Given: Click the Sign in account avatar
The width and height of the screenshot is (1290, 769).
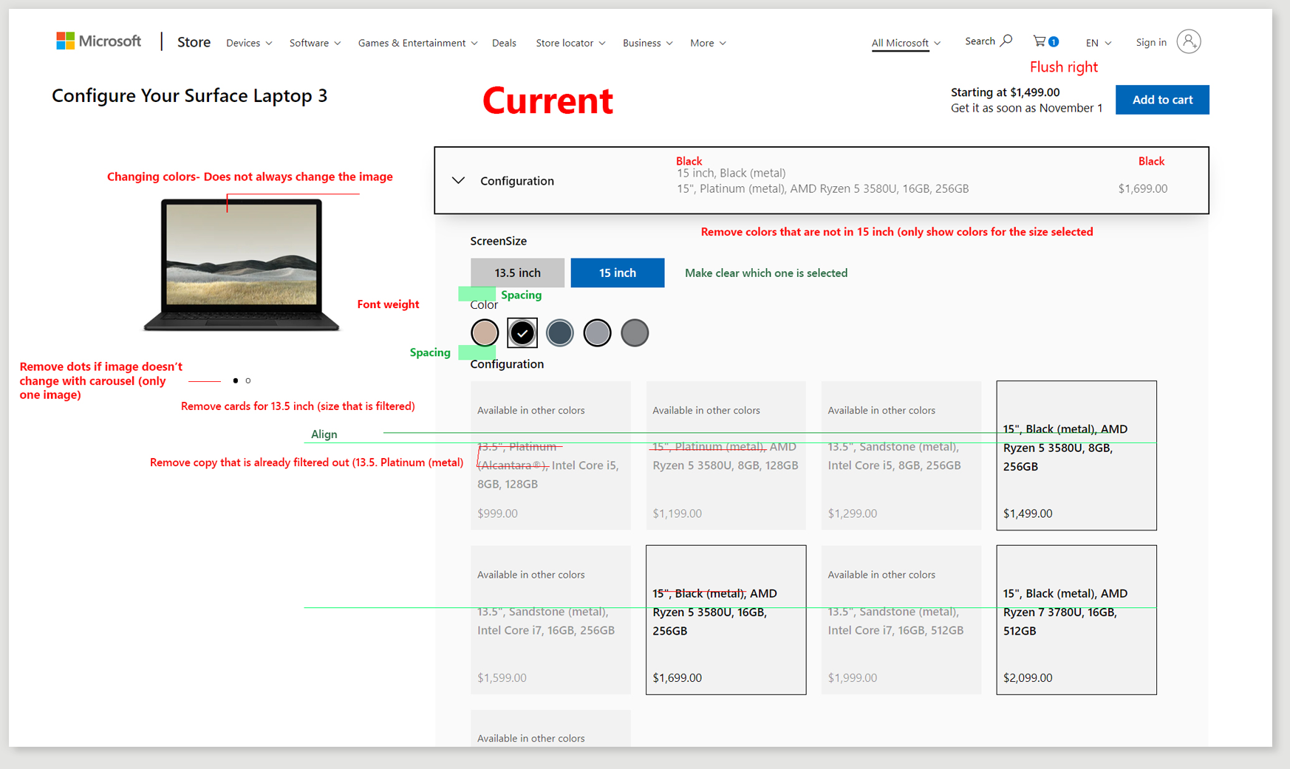Looking at the screenshot, I should pos(1189,41).
